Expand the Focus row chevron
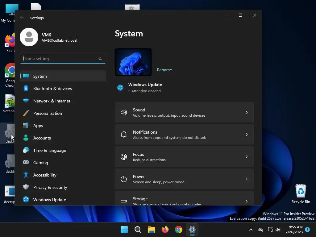316x237 pixels. (247, 156)
